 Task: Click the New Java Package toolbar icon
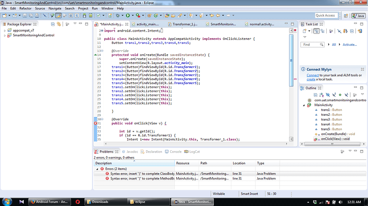pos(149,15)
